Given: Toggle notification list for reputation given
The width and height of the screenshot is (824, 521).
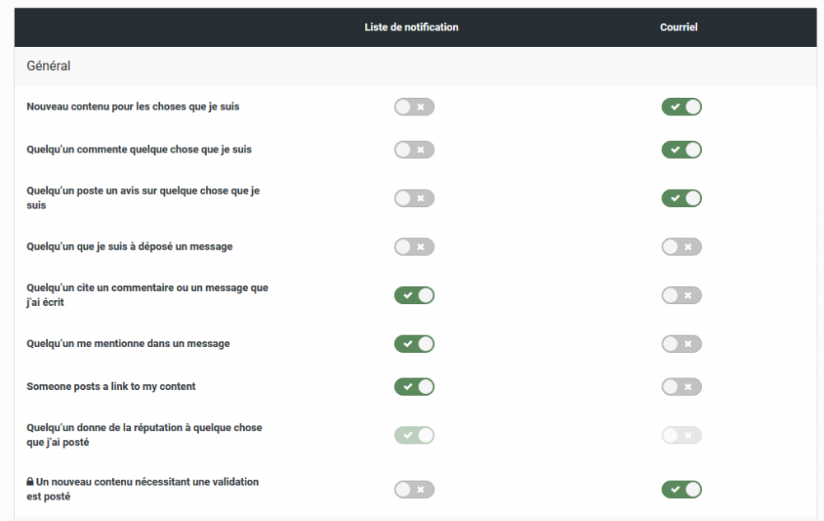Looking at the screenshot, I should click(414, 435).
